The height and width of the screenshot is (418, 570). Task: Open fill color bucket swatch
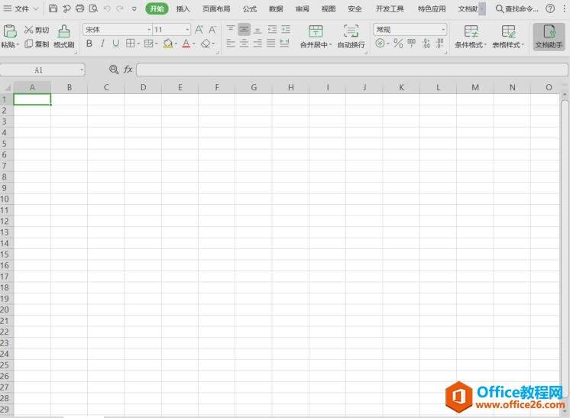(x=167, y=44)
